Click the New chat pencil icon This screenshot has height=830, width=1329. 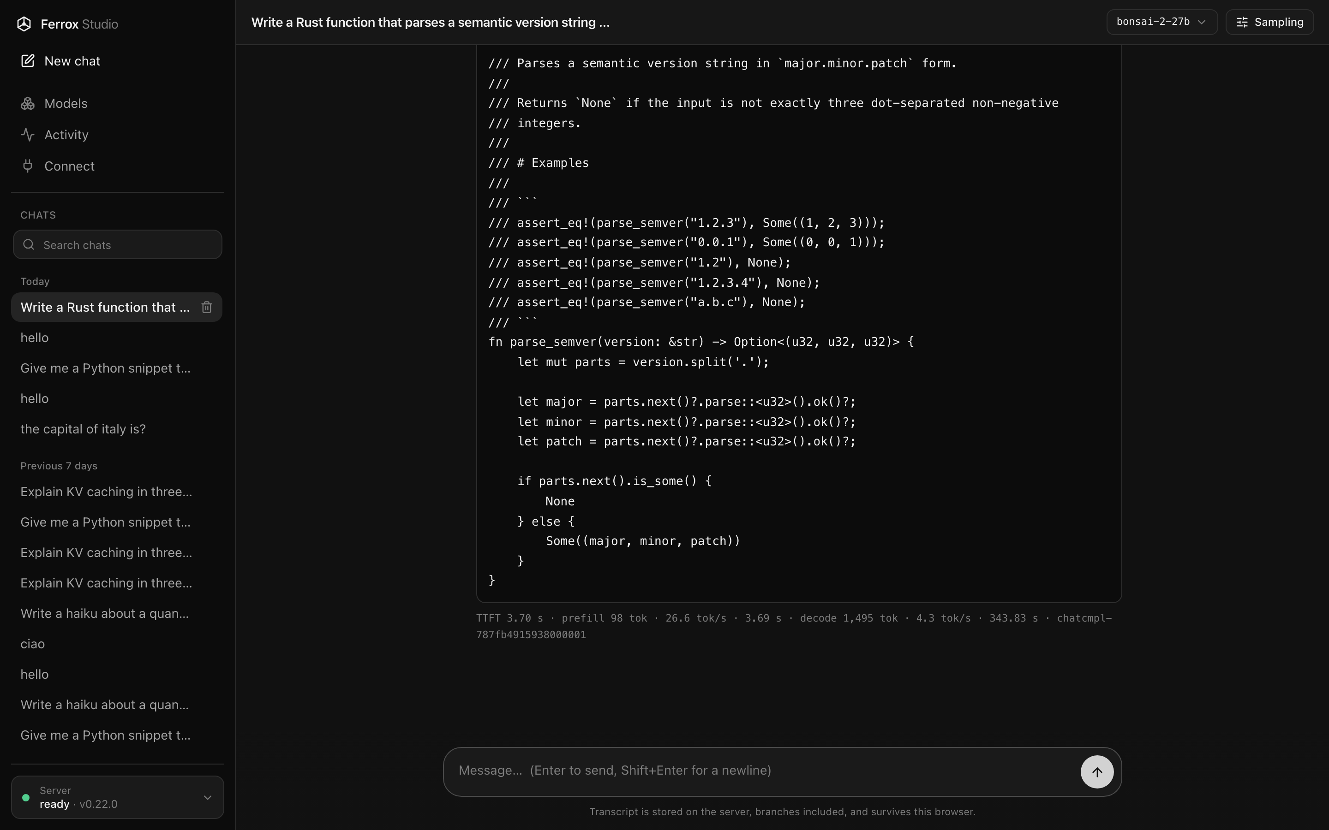point(28,61)
